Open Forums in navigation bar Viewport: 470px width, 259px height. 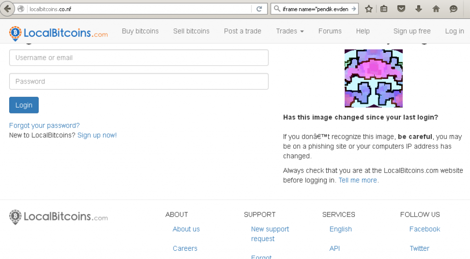pos(330,31)
